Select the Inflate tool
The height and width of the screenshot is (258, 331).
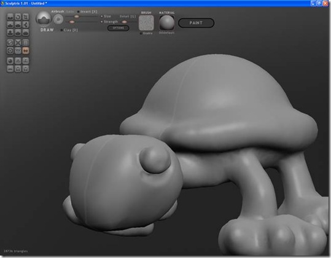coord(10,33)
